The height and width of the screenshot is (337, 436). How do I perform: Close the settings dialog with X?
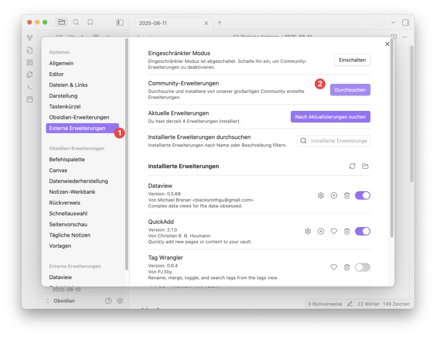(x=387, y=44)
